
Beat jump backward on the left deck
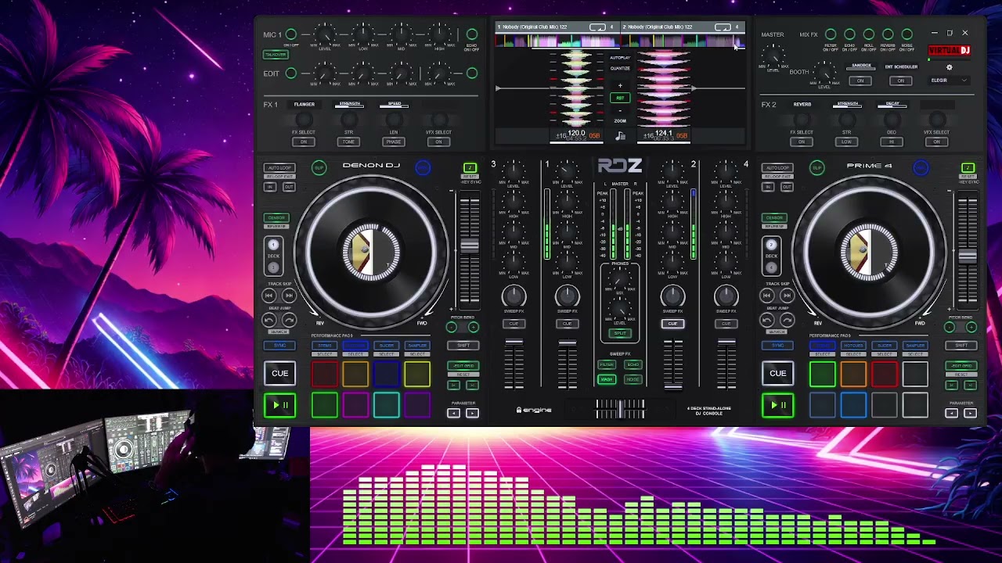(x=269, y=320)
